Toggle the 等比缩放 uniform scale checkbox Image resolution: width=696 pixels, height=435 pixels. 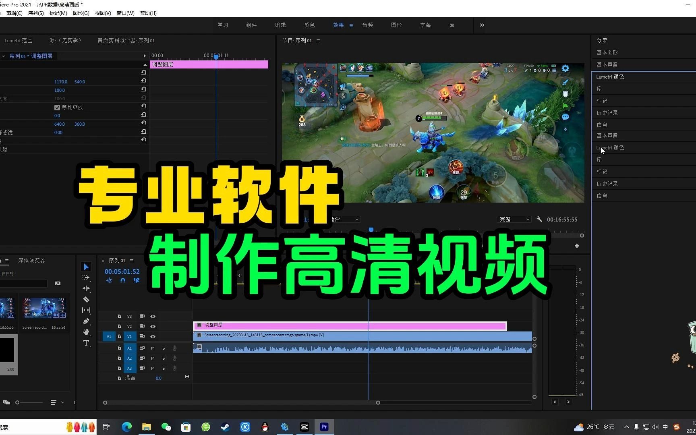tap(57, 107)
